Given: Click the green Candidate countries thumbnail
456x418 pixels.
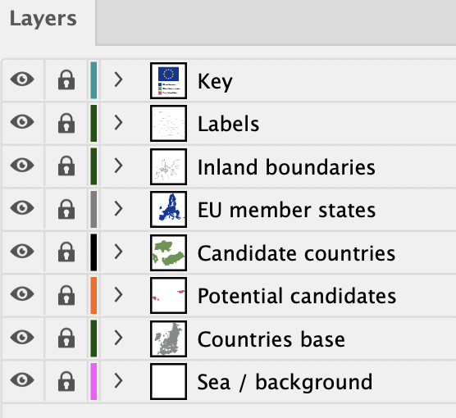Looking at the screenshot, I should pyautogui.click(x=168, y=252).
